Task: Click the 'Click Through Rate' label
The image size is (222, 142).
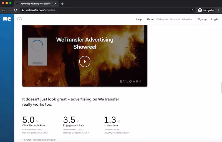Action: click(x=33, y=125)
